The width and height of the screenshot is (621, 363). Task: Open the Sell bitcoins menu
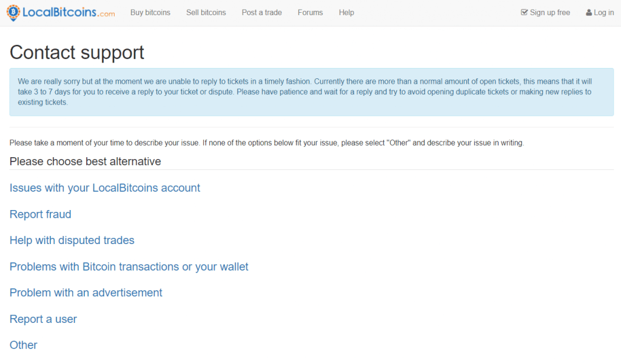tap(206, 13)
